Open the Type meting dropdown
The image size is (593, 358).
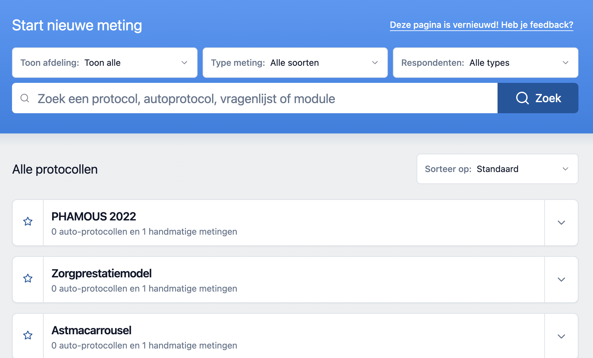coord(295,63)
